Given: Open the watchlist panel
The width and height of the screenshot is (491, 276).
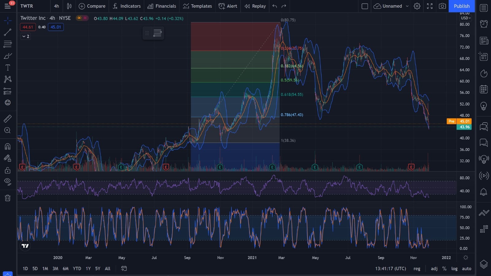Looking at the screenshot, I should pyautogui.click(x=484, y=8).
